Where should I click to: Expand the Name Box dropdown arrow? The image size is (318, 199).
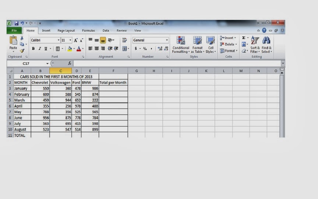coord(47,63)
